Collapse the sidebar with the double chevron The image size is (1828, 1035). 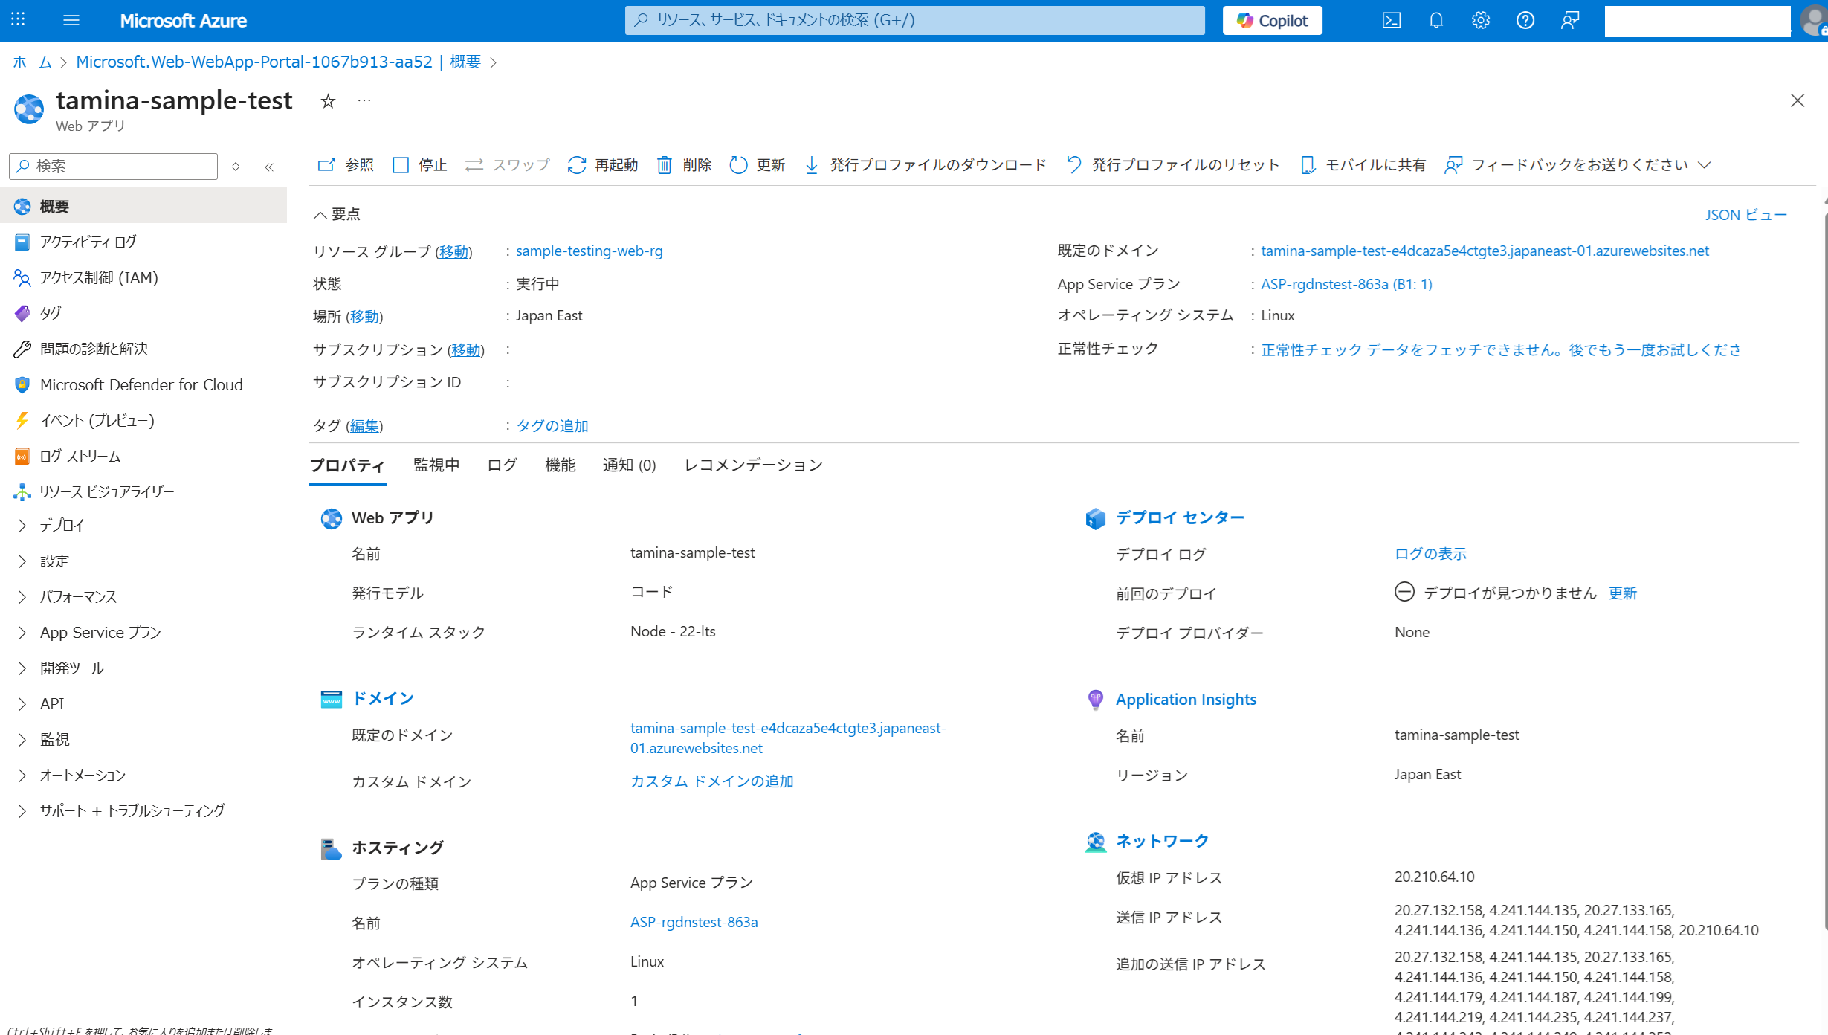click(x=269, y=167)
